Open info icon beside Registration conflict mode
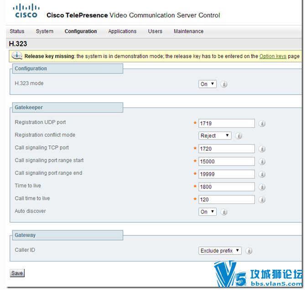The width and height of the screenshot is (305, 290). click(239, 136)
